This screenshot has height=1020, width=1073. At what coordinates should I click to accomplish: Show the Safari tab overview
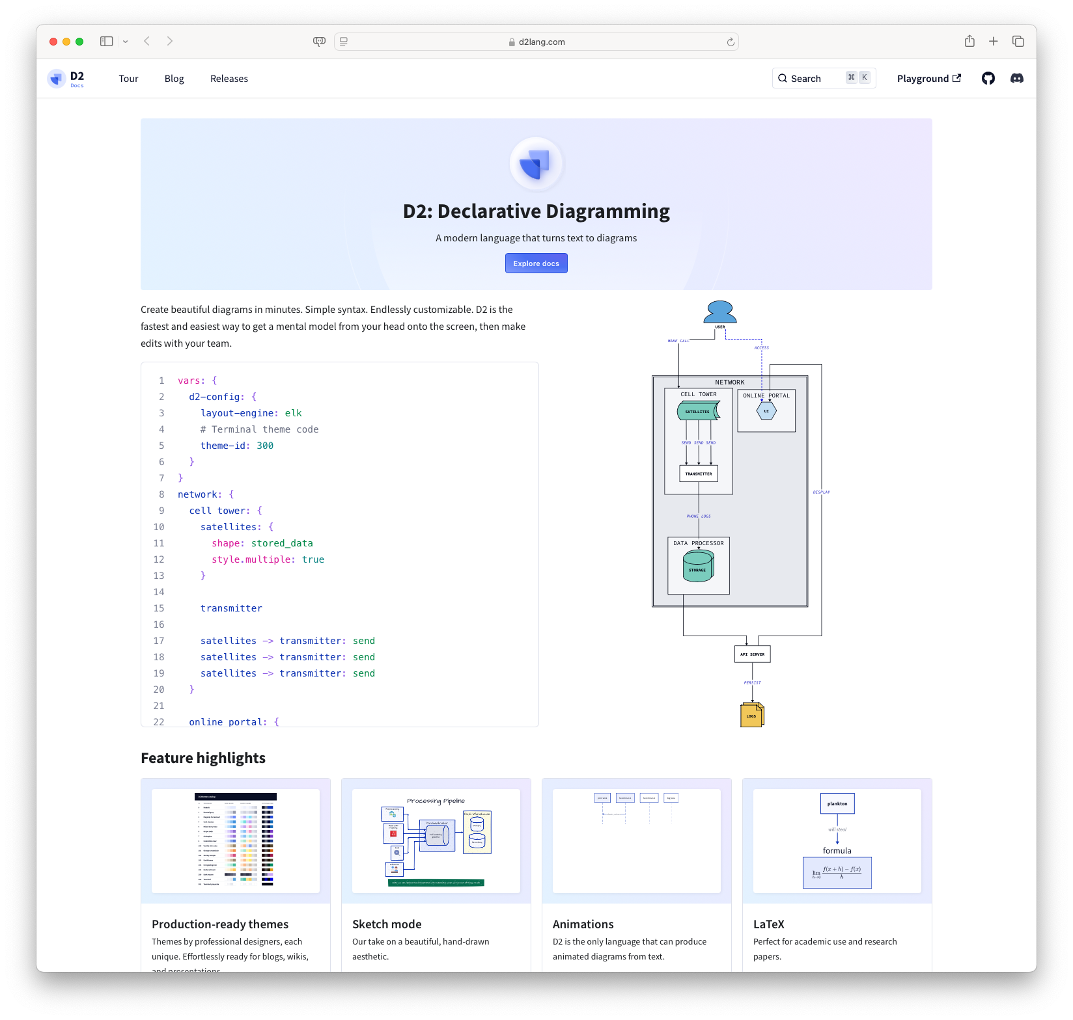(x=1017, y=40)
